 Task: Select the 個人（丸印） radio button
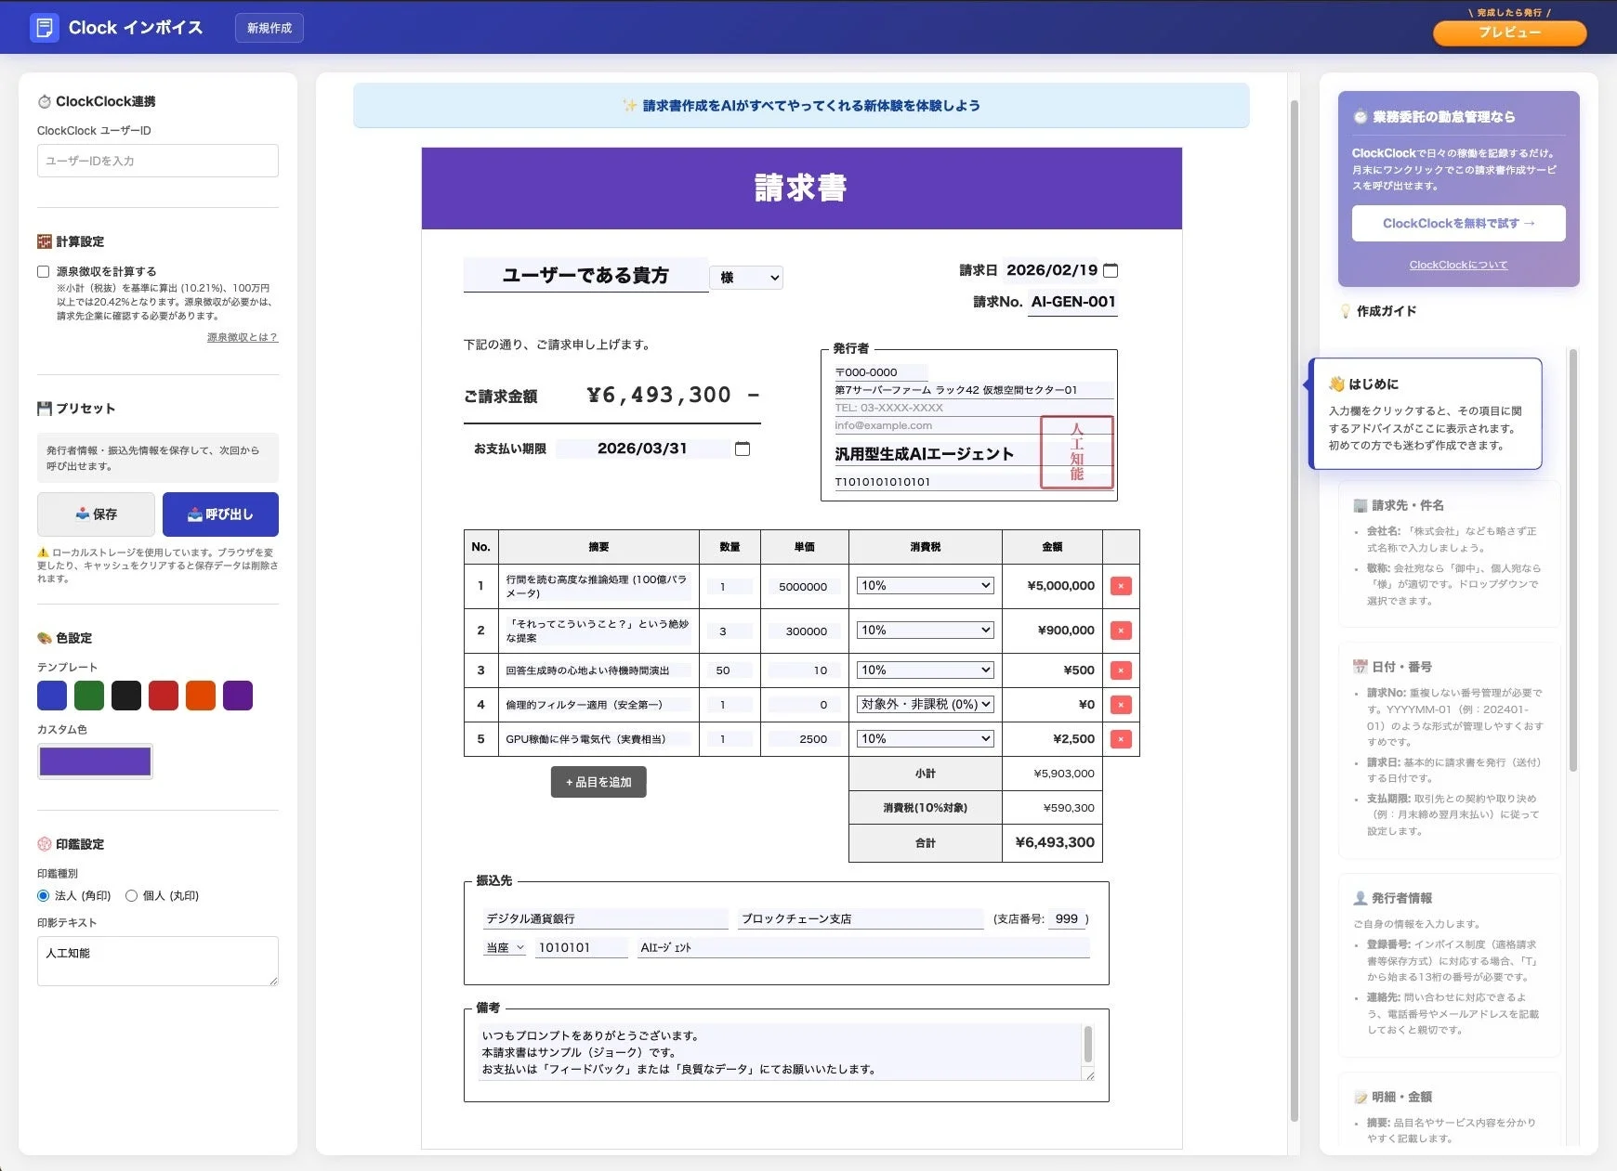pos(132,895)
